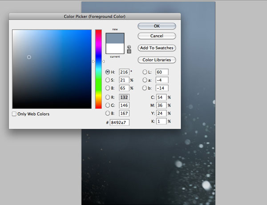Click the R value field showing 132

tap(124, 97)
